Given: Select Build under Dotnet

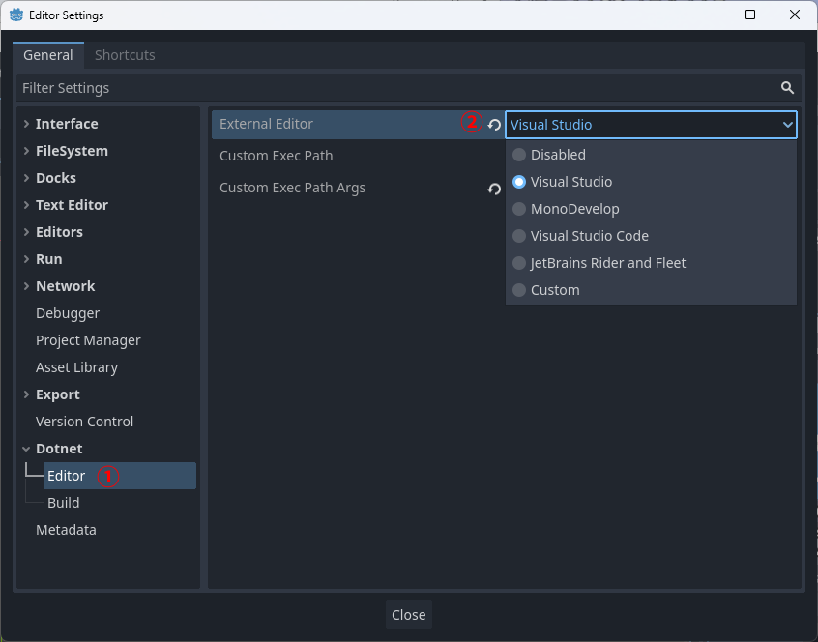Looking at the screenshot, I should (x=63, y=503).
